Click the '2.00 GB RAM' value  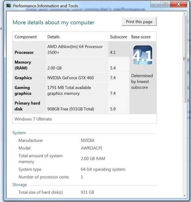pos(93,159)
